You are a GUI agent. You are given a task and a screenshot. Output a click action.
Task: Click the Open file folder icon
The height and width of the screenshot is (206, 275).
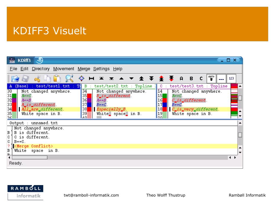coord(15,79)
